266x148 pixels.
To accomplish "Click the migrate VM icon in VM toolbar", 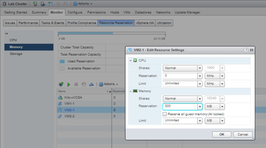I will [91, 84].
